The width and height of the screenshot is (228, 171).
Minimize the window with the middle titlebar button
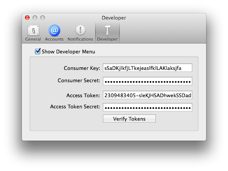35,18
